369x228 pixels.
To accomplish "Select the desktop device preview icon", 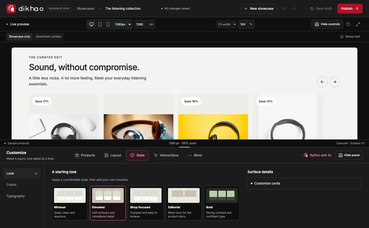I will pos(92,24).
